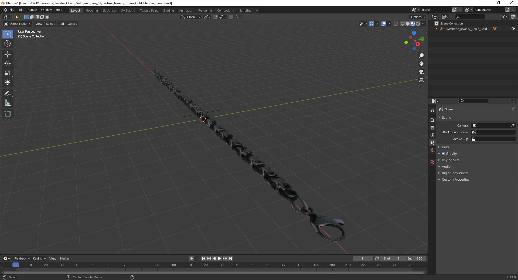Switch to the Shading workspace tab

coord(168,10)
